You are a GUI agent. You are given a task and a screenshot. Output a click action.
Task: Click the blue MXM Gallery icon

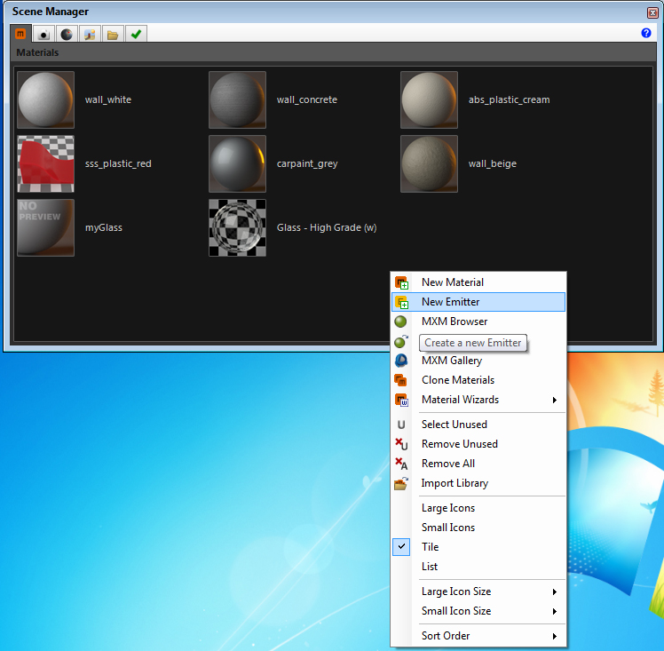click(401, 361)
